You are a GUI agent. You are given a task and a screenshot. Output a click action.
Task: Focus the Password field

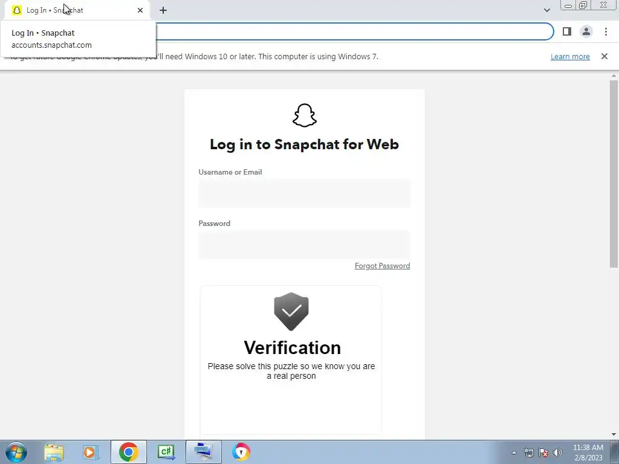pyautogui.click(x=305, y=245)
